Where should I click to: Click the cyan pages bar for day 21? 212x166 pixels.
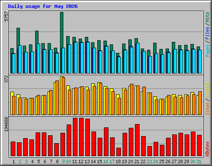click(x=138, y=58)
